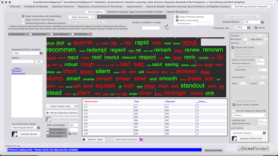Toggle Output word counts checkbox
278x156 pixels.
[233, 47]
